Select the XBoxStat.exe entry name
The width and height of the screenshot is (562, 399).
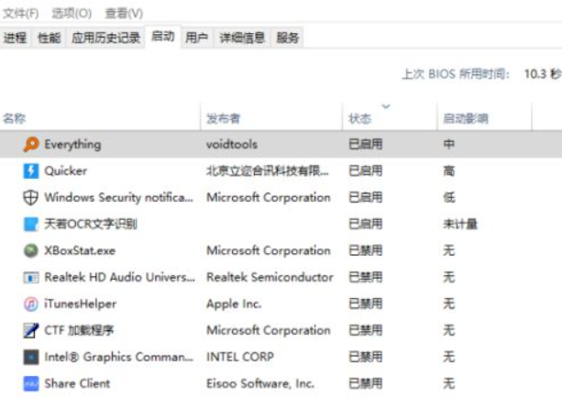tap(80, 250)
